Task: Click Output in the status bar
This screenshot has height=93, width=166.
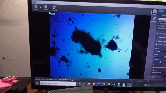Action: tap(132, 81)
